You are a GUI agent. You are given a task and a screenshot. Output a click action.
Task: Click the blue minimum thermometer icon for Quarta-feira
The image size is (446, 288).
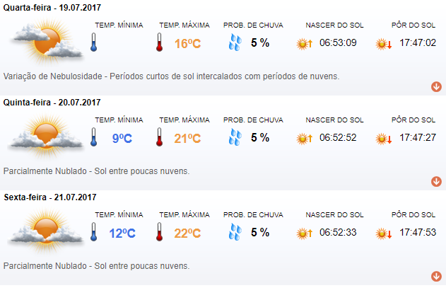click(x=93, y=42)
